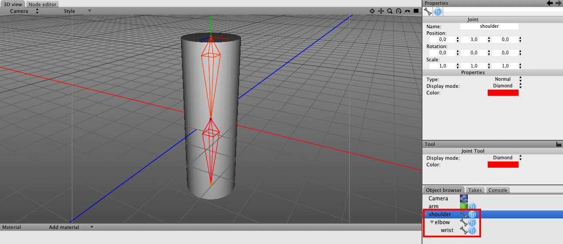Switch to the Node editor tab
The height and width of the screenshot is (244, 563).
tap(43, 4)
